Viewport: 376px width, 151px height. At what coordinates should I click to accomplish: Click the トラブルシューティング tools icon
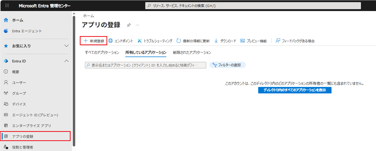pos(140,41)
